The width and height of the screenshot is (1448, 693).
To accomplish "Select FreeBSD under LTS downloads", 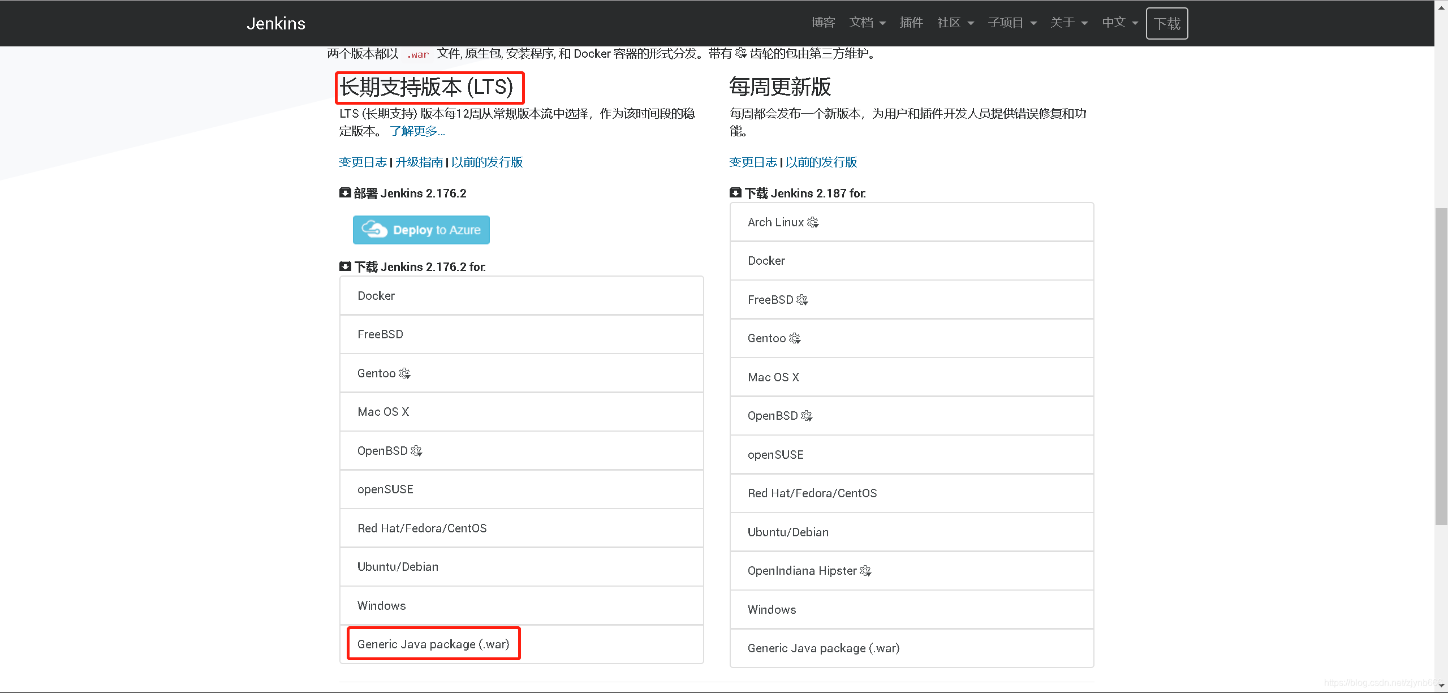I will click(522, 334).
